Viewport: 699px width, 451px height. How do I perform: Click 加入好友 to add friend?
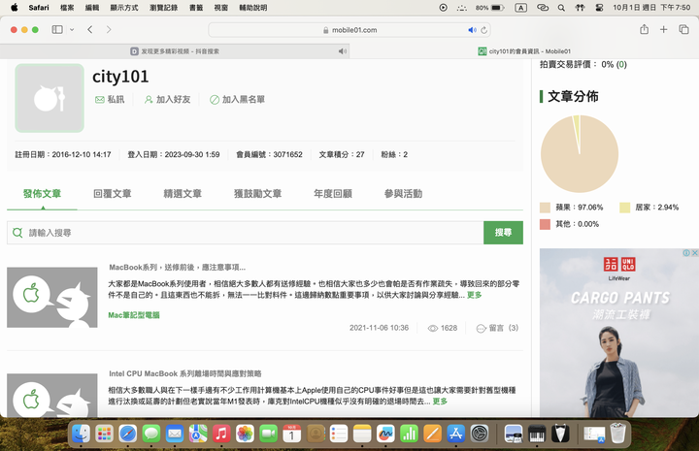pyautogui.click(x=167, y=99)
